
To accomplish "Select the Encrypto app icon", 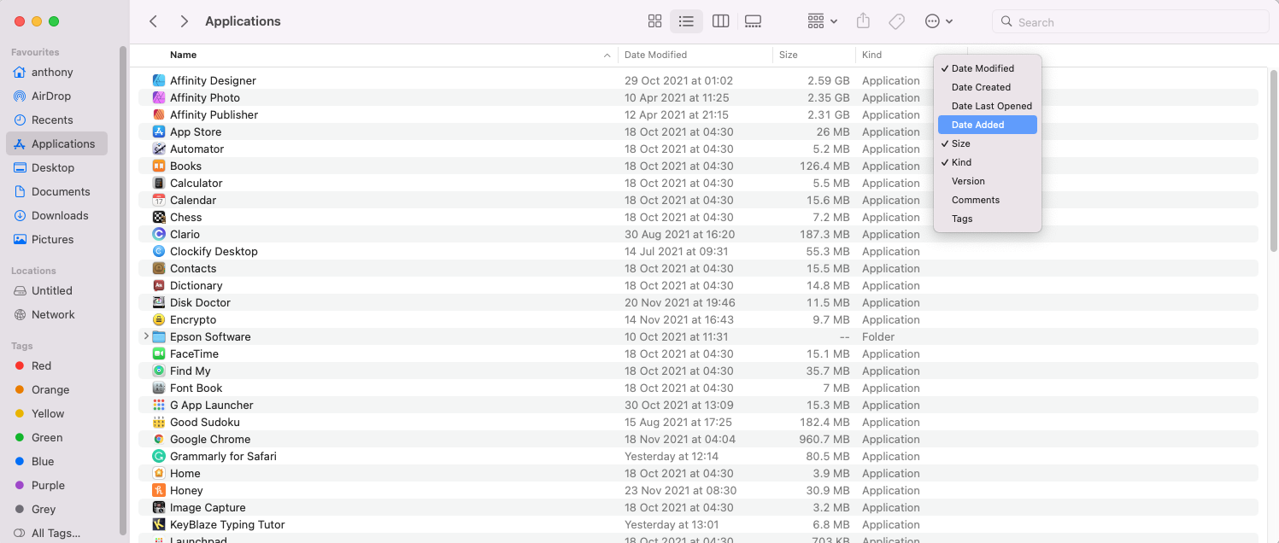I will tap(159, 319).
